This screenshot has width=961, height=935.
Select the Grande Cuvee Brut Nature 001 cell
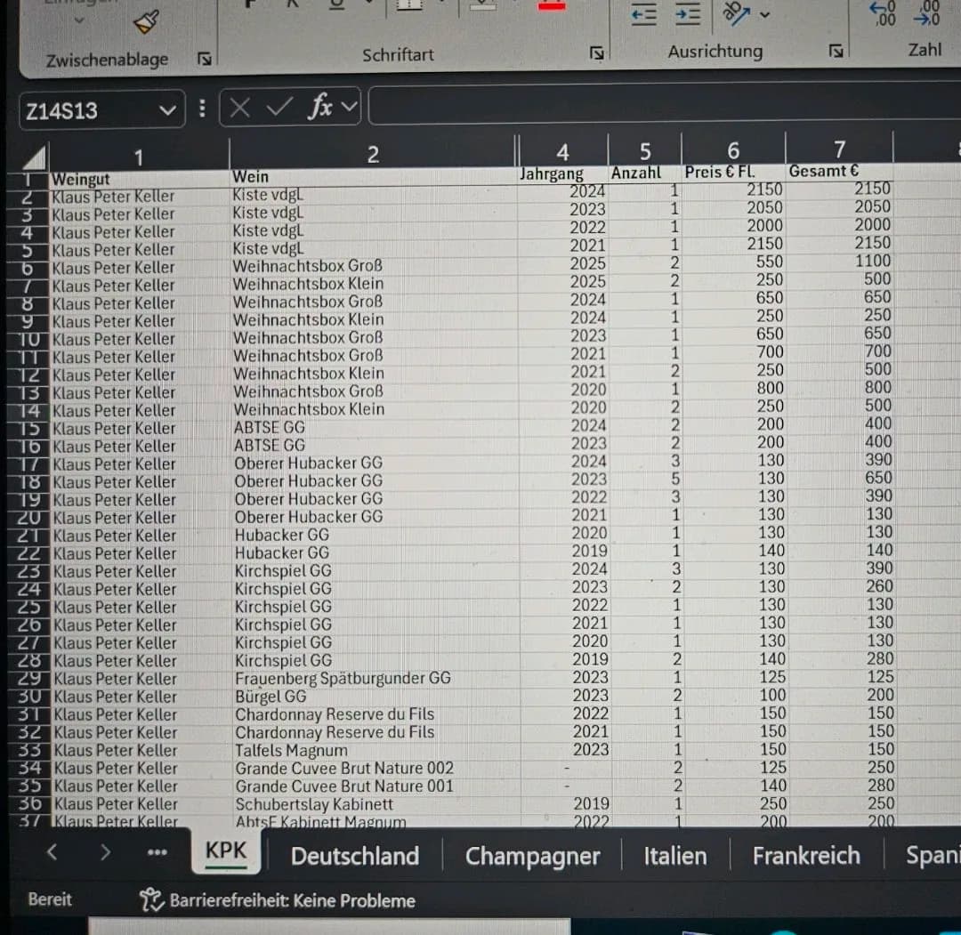(x=377, y=786)
